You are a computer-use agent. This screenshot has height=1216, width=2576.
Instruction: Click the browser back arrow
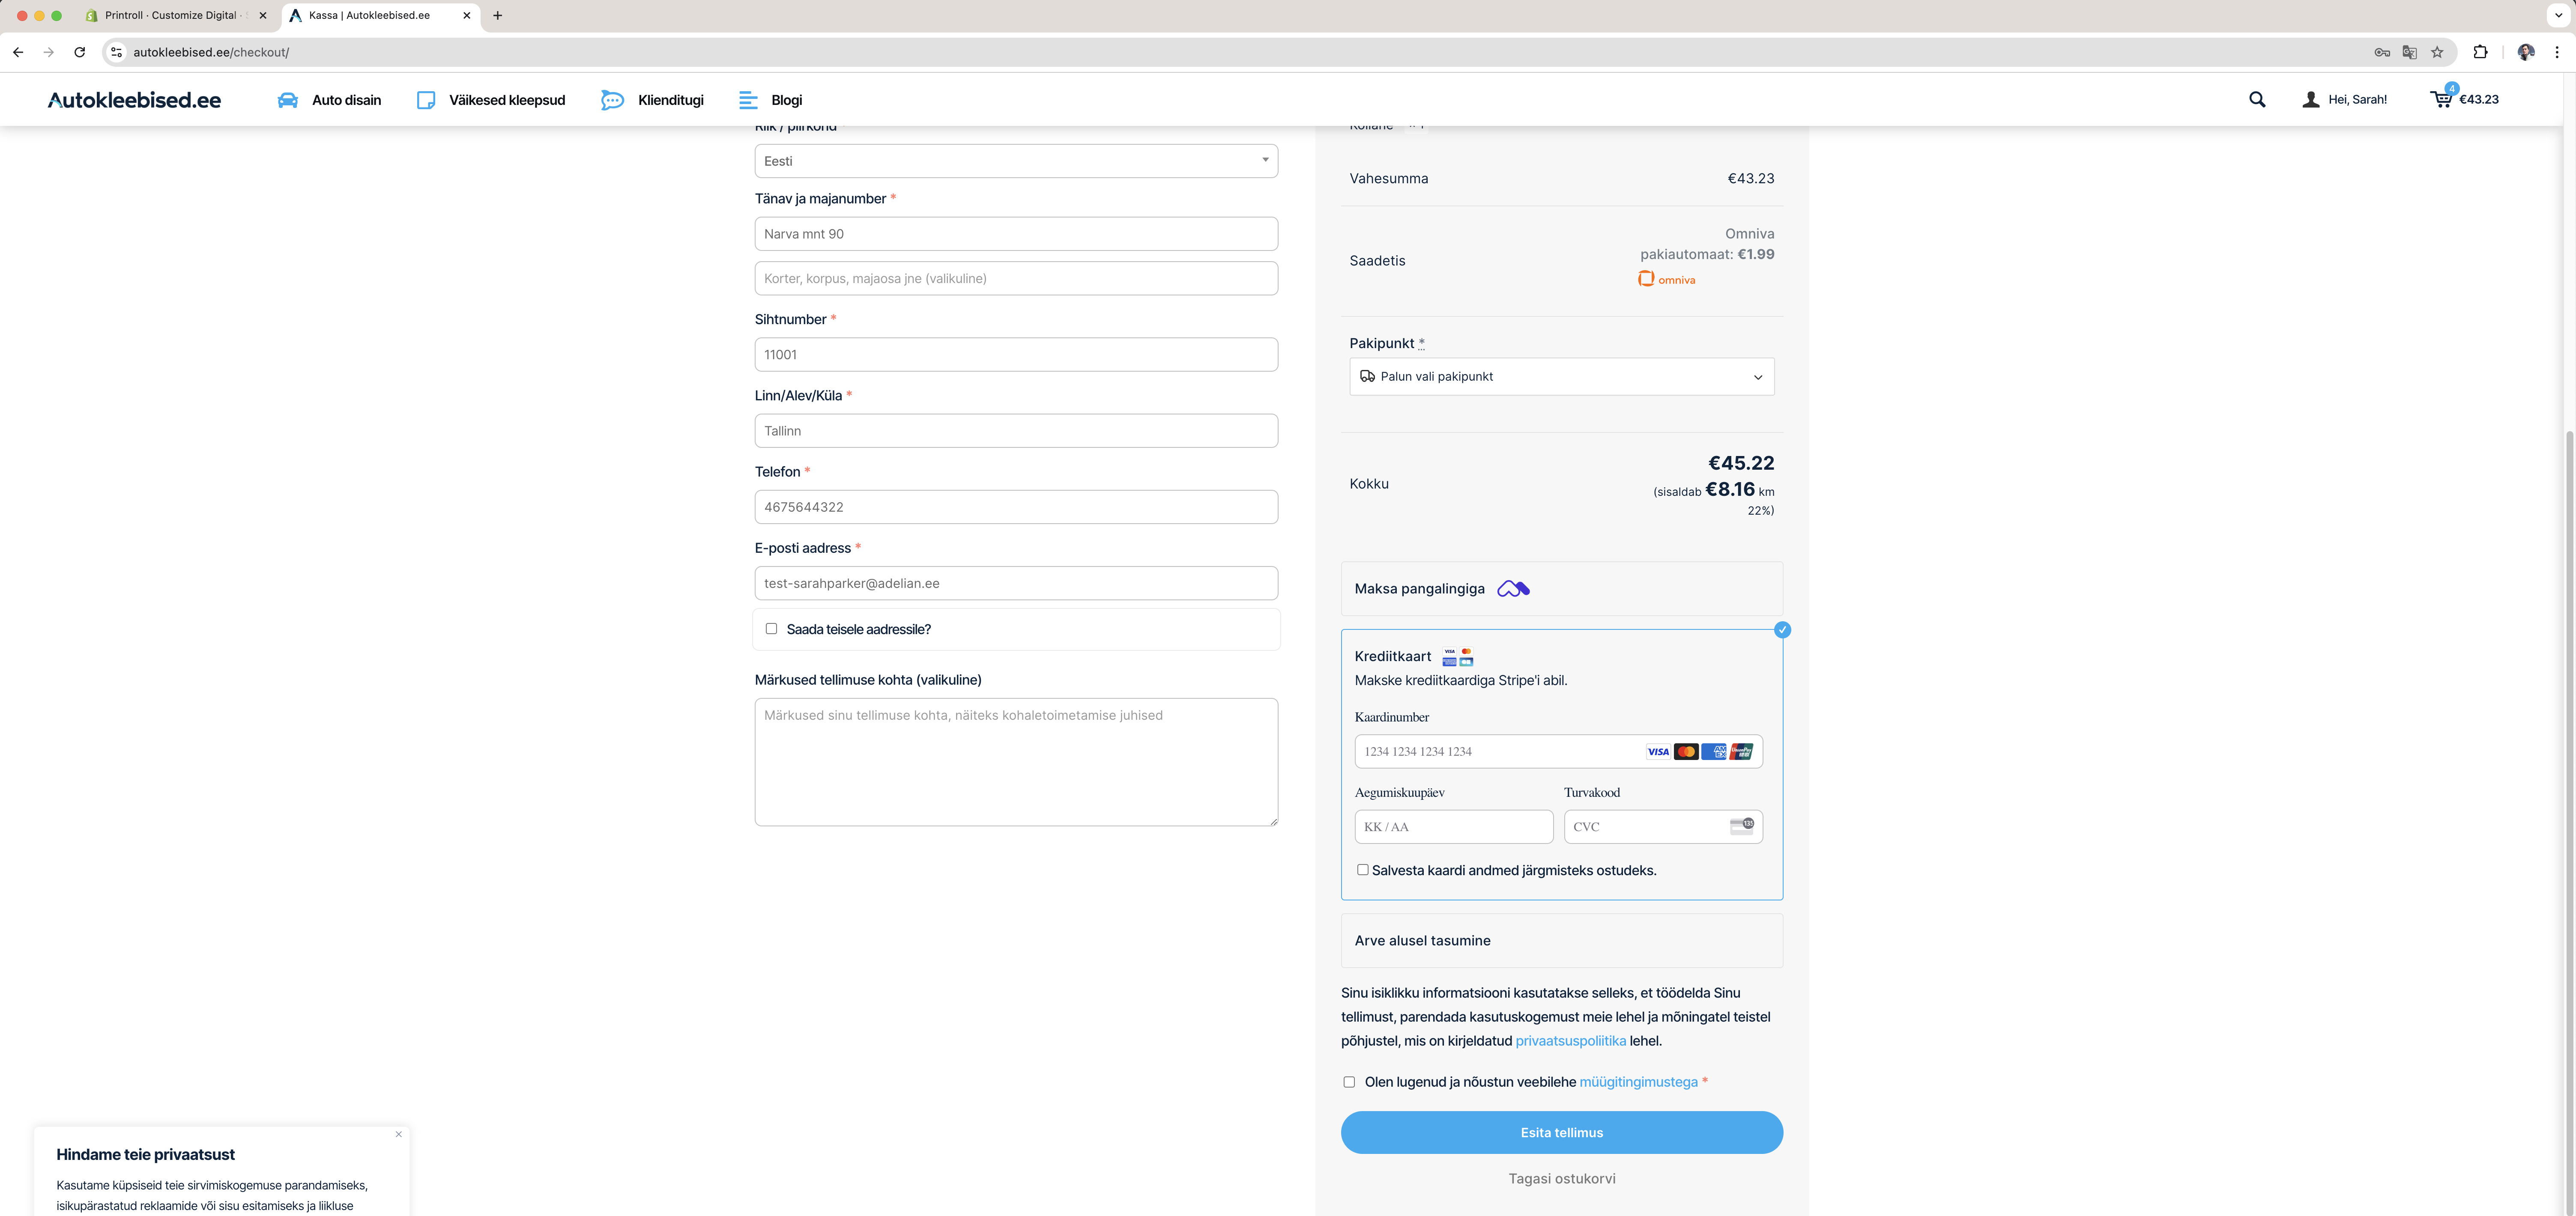click(x=18, y=52)
